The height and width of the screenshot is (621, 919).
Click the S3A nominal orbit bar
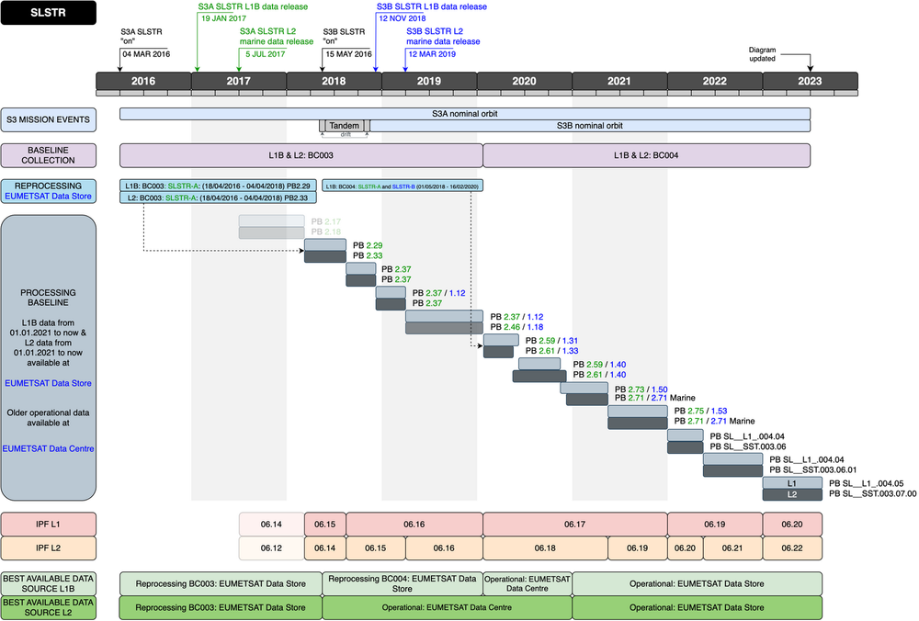coord(464,113)
